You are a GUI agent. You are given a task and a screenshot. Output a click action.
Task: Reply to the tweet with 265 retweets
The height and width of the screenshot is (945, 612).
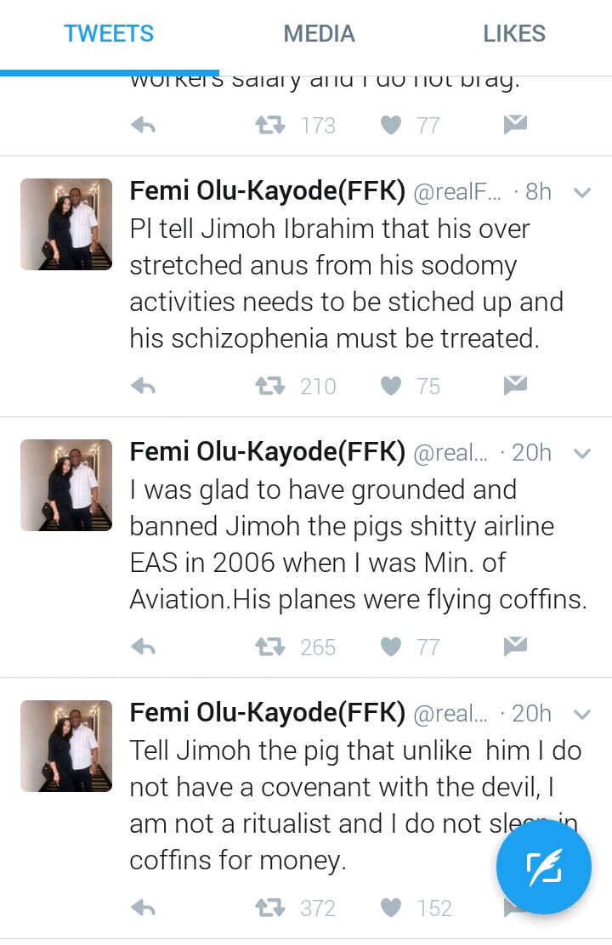coord(144,648)
